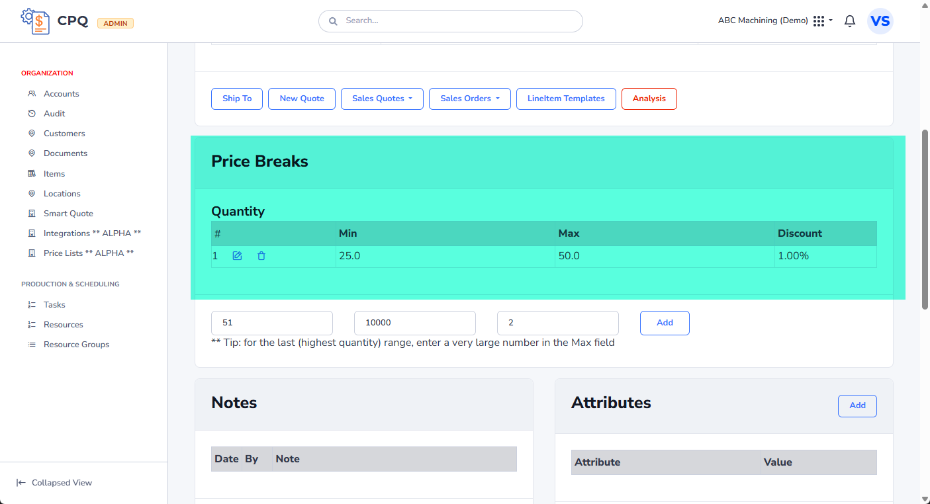Image resolution: width=930 pixels, height=504 pixels.
Task: Click the page vertical scrollbar
Action: click(x=925, y=220)
